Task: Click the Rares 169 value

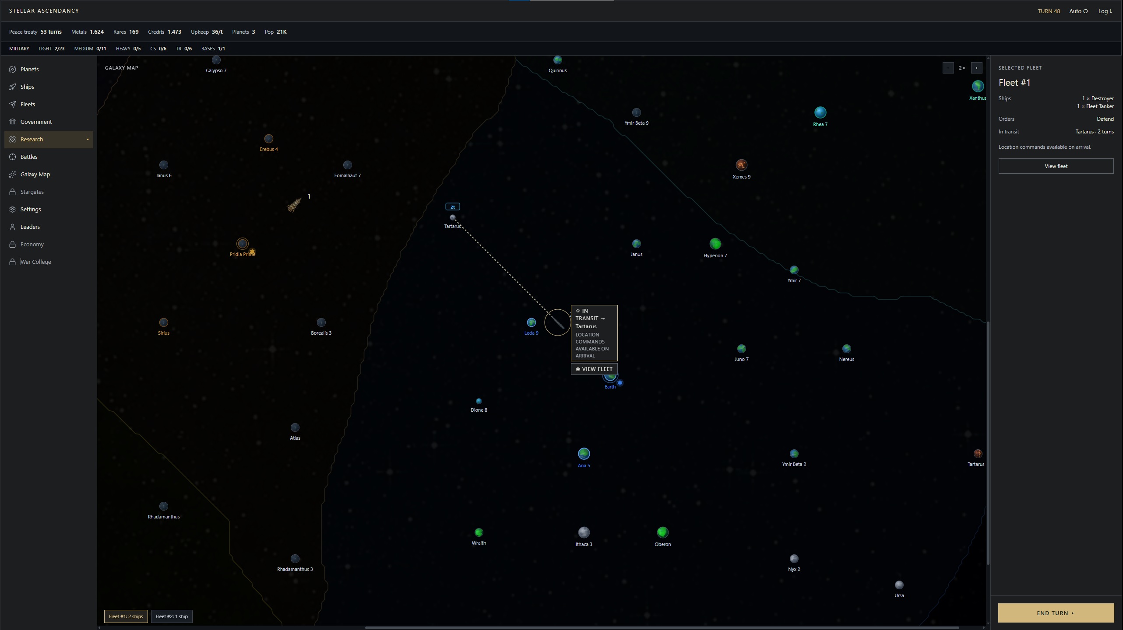Action: pyautogui.click(x=126, y=32)
